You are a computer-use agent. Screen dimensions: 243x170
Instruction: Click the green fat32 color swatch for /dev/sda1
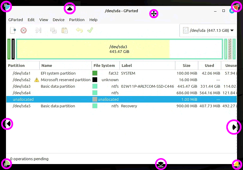95,73
